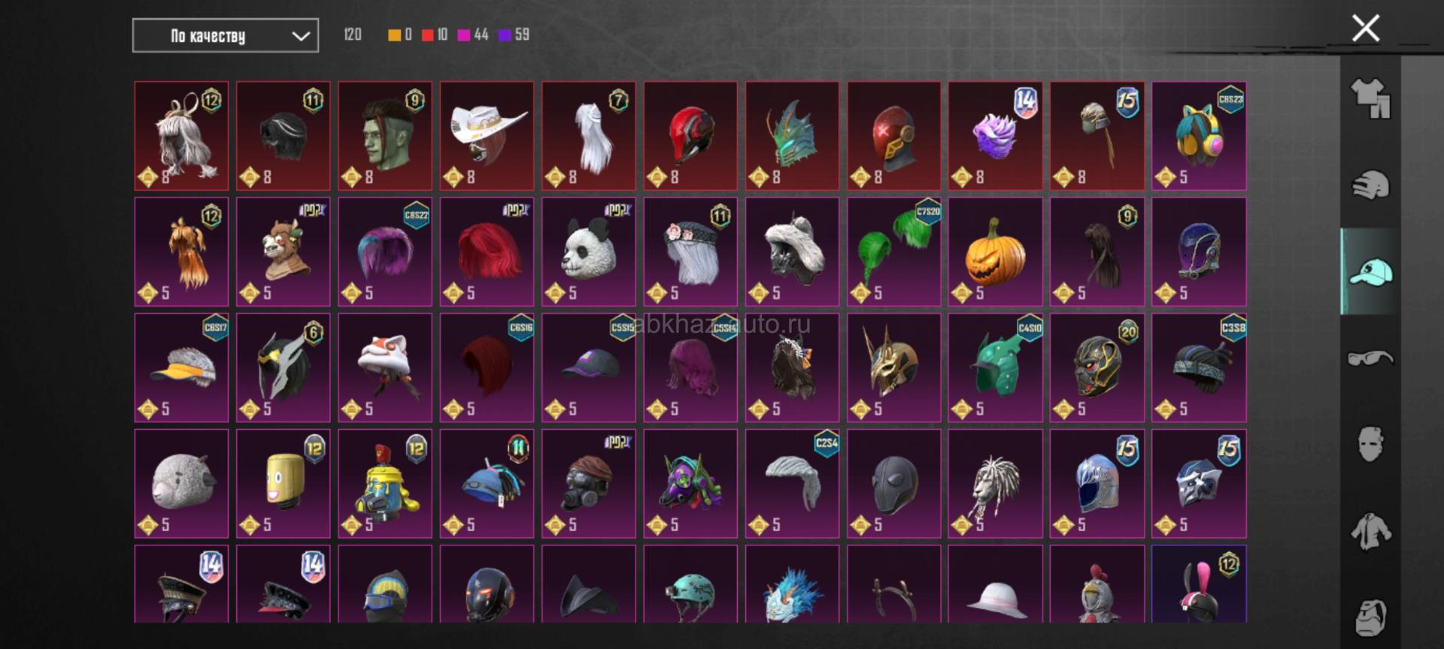The image size is (1444, 649).
Task: Open the По качеству sorting dropdown
Action: [x=226, y=35]
